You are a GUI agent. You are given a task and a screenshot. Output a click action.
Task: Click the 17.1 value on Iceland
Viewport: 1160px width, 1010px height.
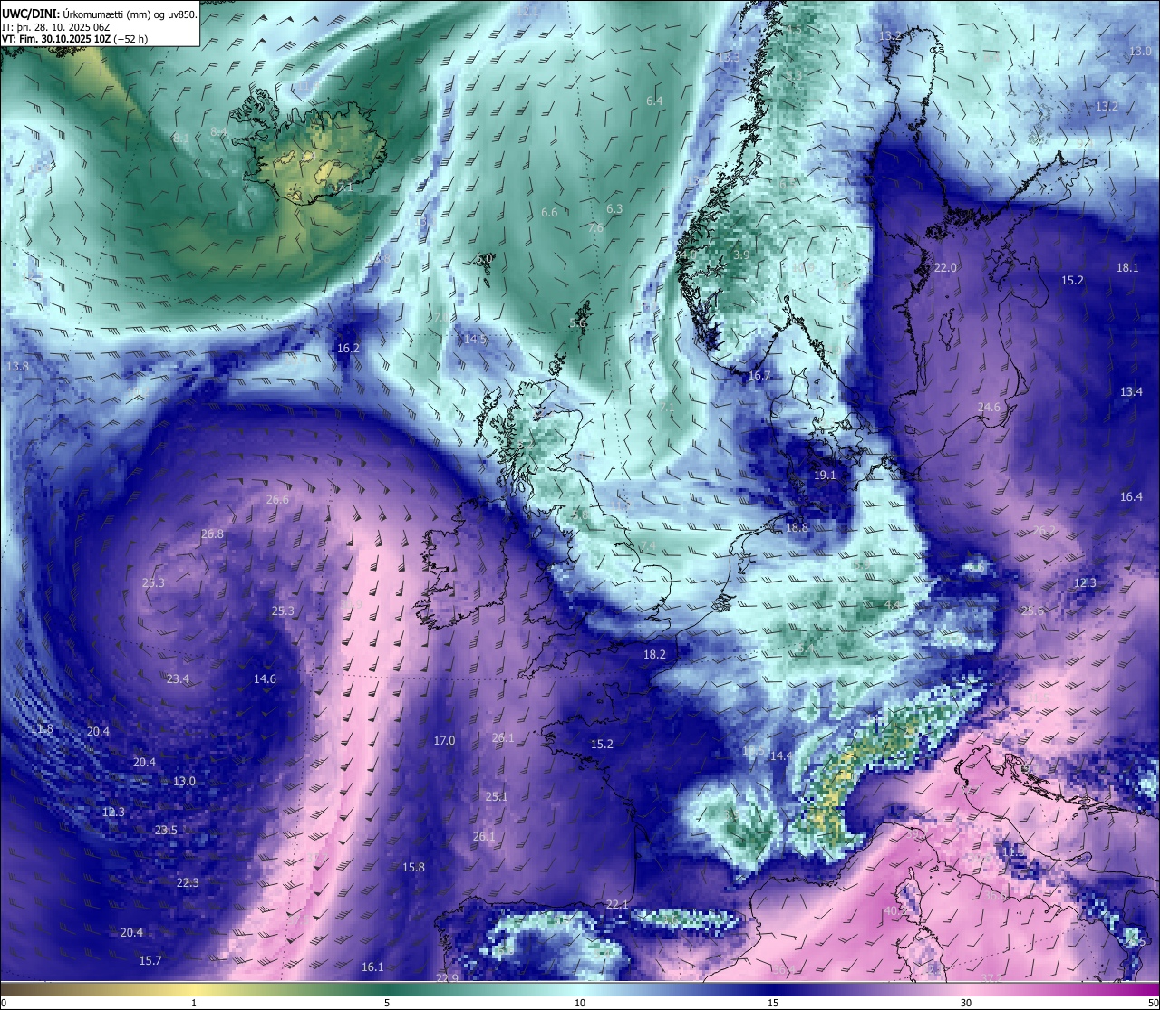(343, 188)
